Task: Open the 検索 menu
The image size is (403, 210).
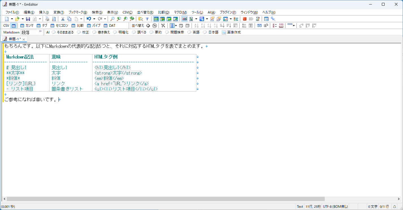Action: click(x=97, y=12)
